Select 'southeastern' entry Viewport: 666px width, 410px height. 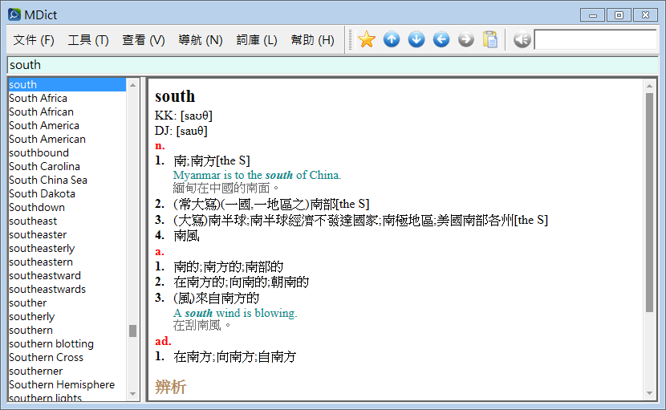67,262
